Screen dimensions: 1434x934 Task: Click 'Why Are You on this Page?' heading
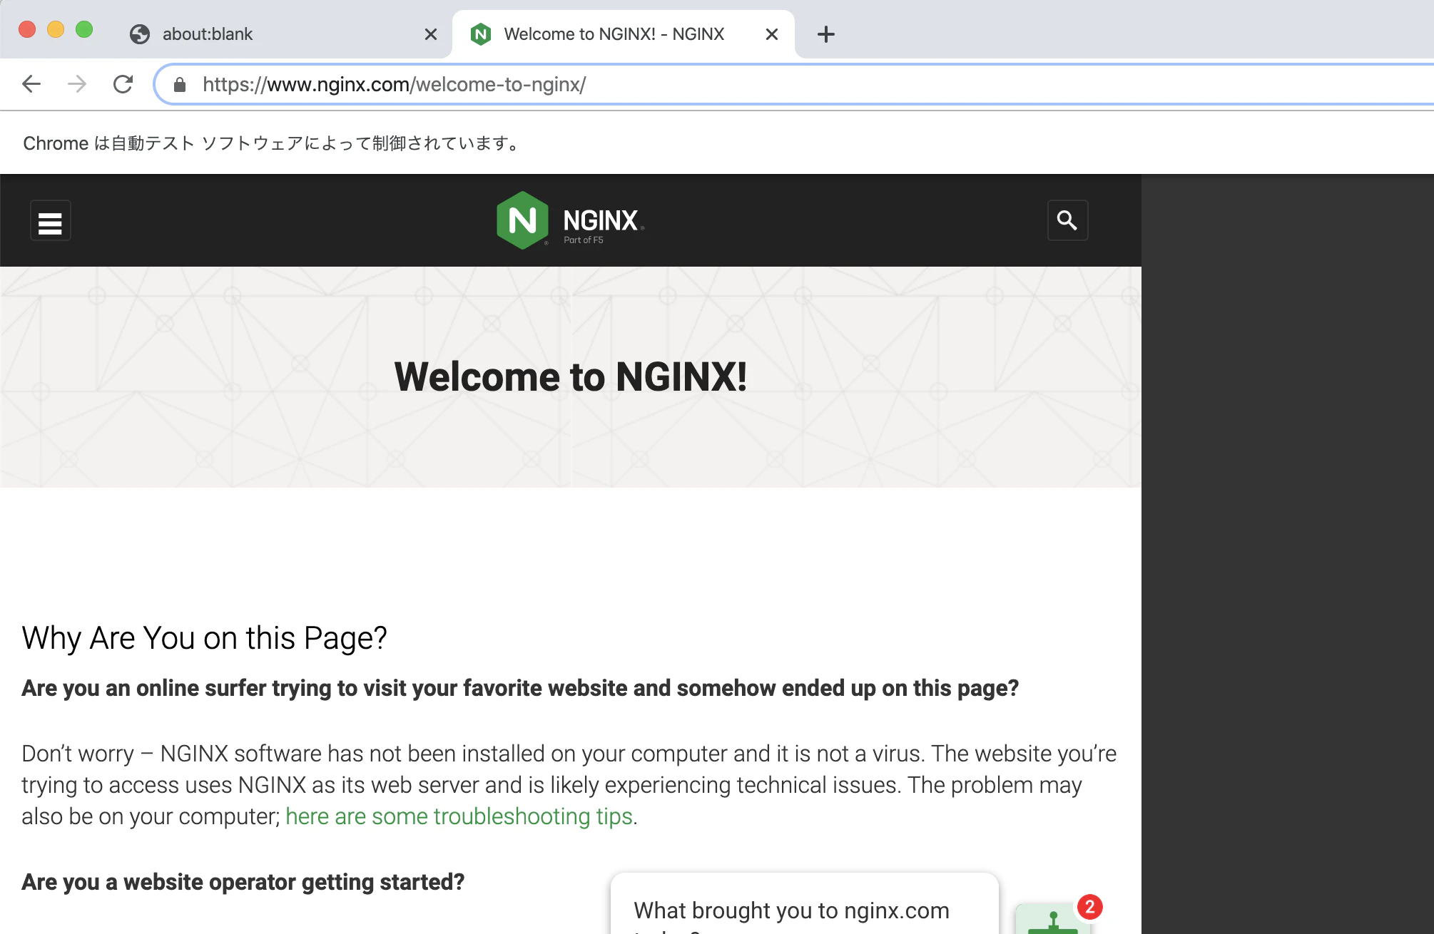(204, 638)
